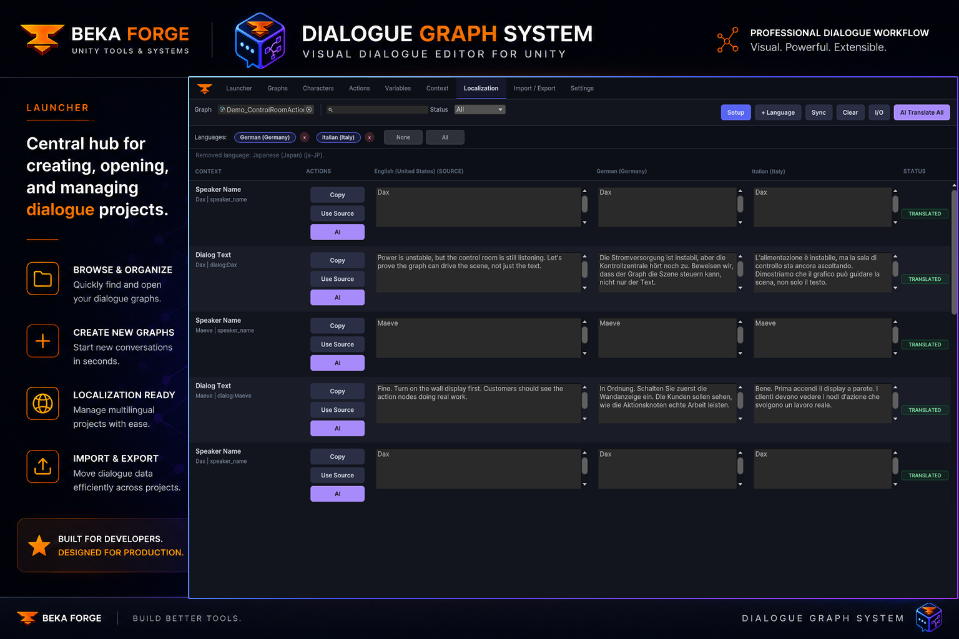Click the footer Dialogue Graph System cube icon

tap(929, 618)
